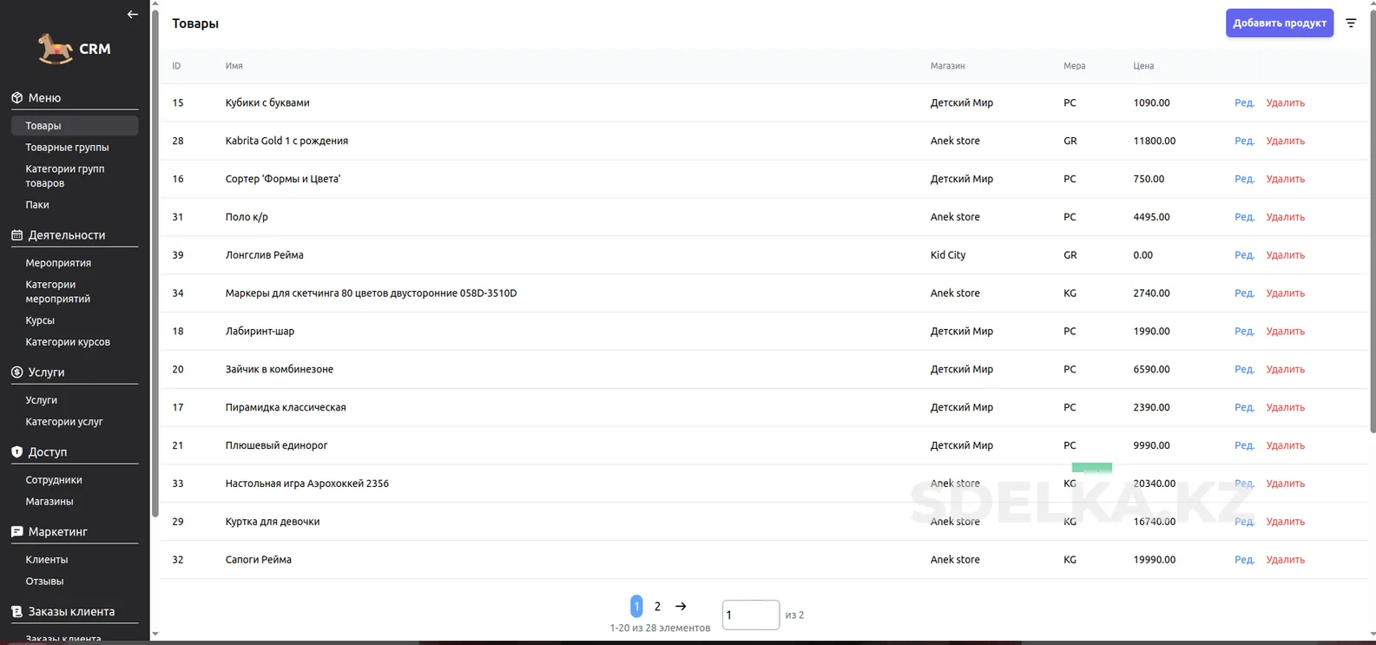Delete Плюшевый единорог row
Viewport: 1376px width, 645px height.
[1285, 446]
